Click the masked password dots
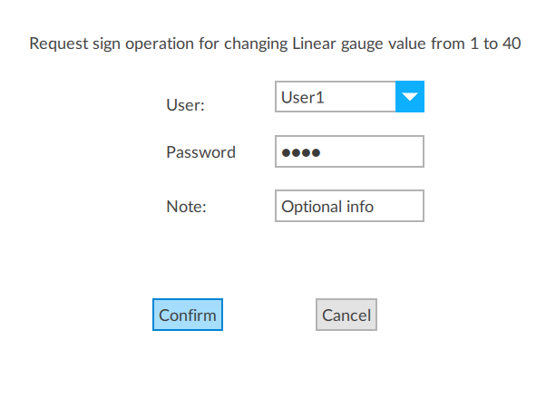546x398 pixels. 301,152
